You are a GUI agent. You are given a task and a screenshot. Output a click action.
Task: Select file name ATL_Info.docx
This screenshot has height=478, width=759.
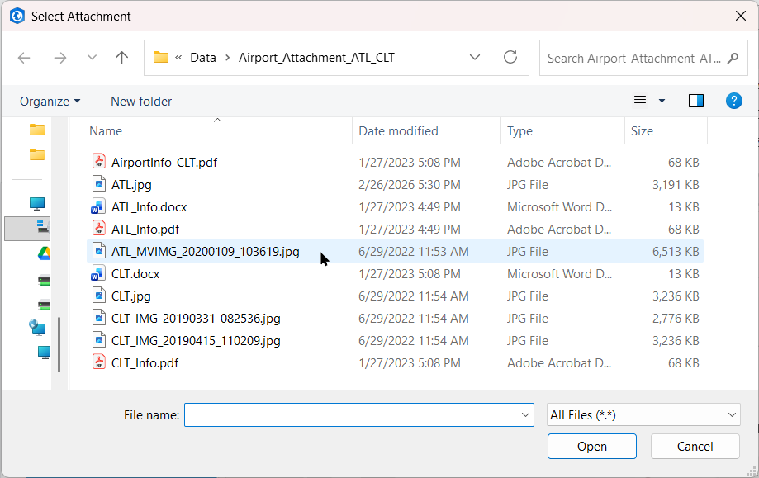[x=149, y=207]
